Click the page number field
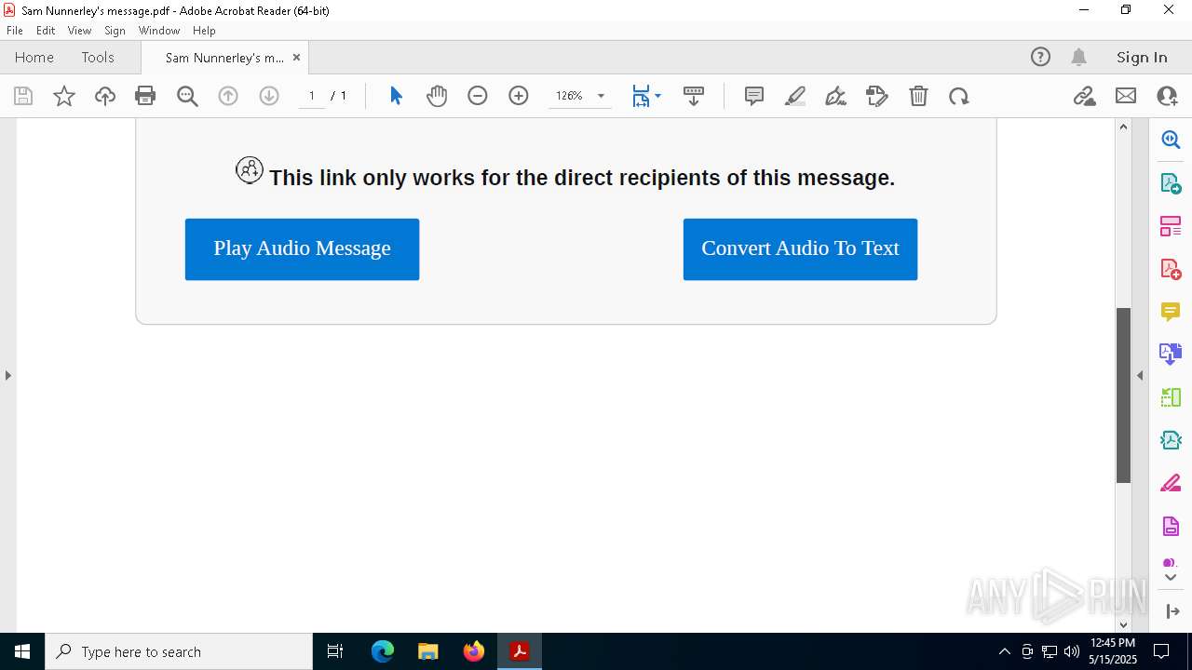 pos(311,96)
